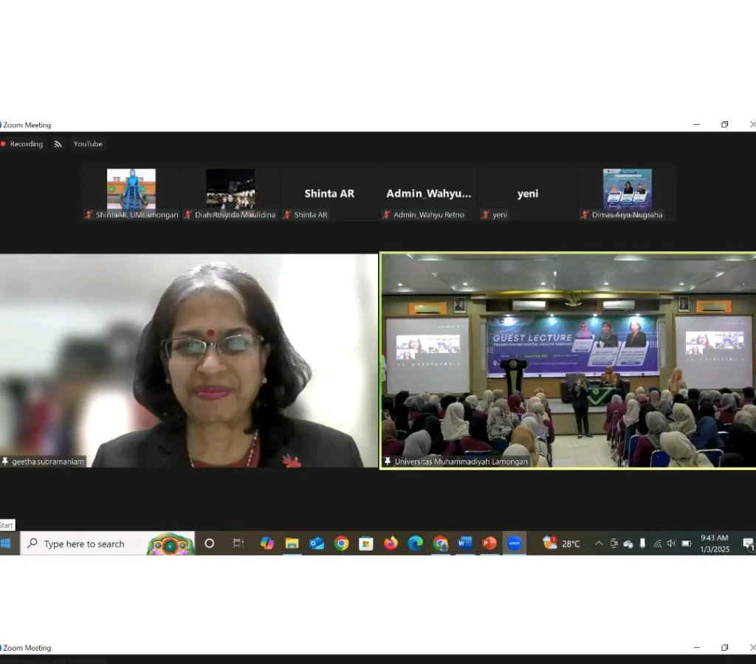Open Microsoft Word from the taskbar
The width and height of the screenshot is (756, 664).
pos(464,544)
